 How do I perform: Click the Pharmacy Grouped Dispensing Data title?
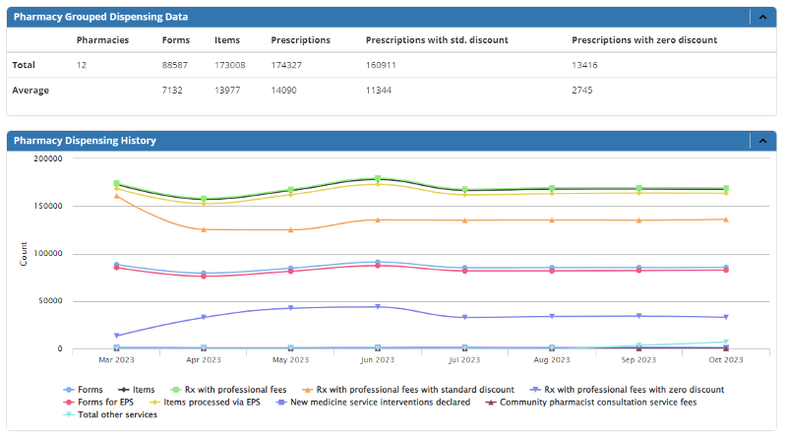(x=100, y=17)
